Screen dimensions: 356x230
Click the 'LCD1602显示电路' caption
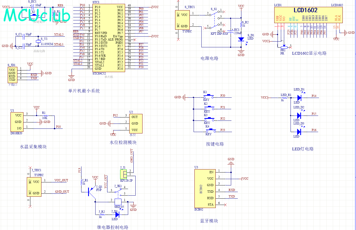(x=309, y=53)
